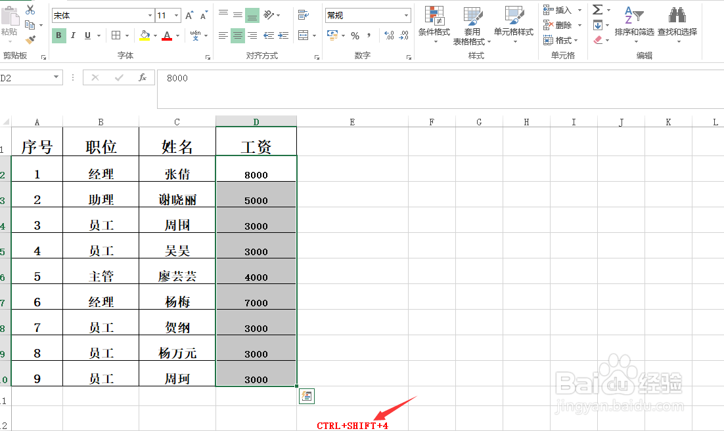This screenshot has height=431, width=724.
Task: Click the AutoSum sigma icon
Action: tap(597, 9)
